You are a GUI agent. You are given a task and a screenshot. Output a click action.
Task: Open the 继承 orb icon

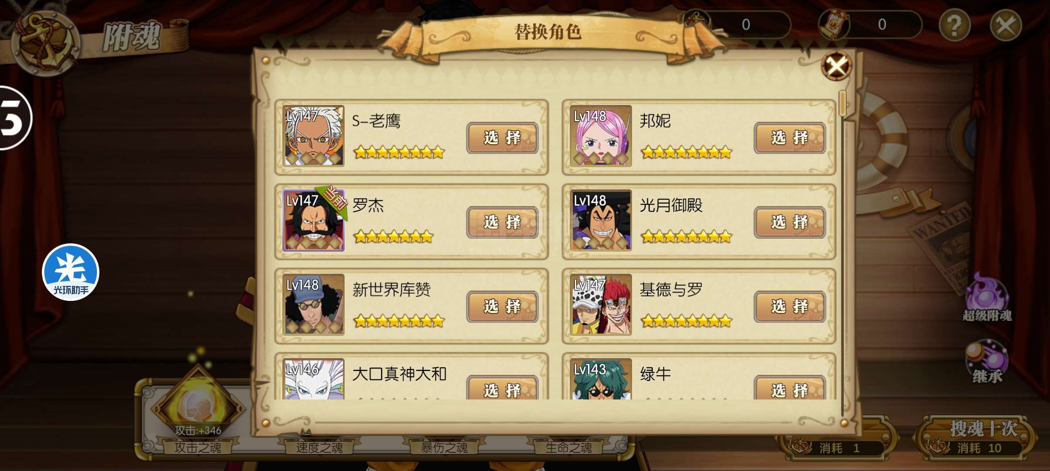pyautogui.click(x=987, y=361)
